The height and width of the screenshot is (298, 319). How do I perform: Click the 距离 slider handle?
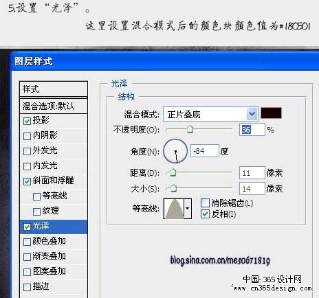point(173,172)
